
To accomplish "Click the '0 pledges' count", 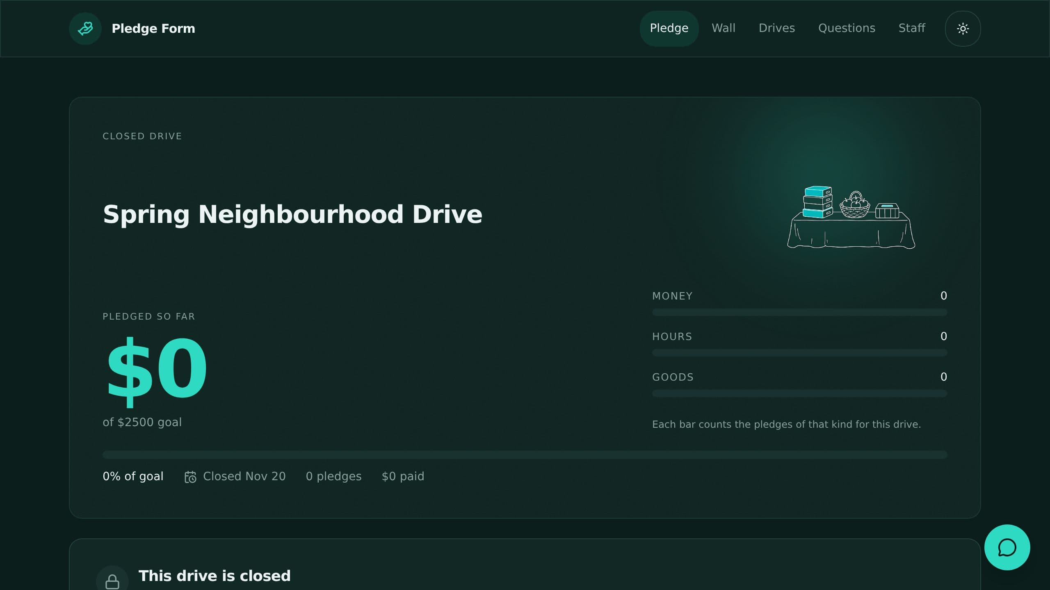I will tap(333, 477).
